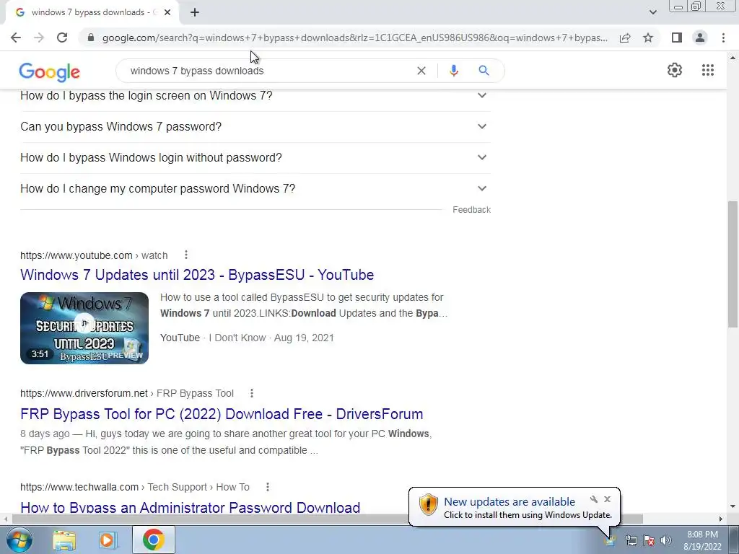Click the wrench icon in update balloon
This screenshot has height=554, width=739.
594,499
